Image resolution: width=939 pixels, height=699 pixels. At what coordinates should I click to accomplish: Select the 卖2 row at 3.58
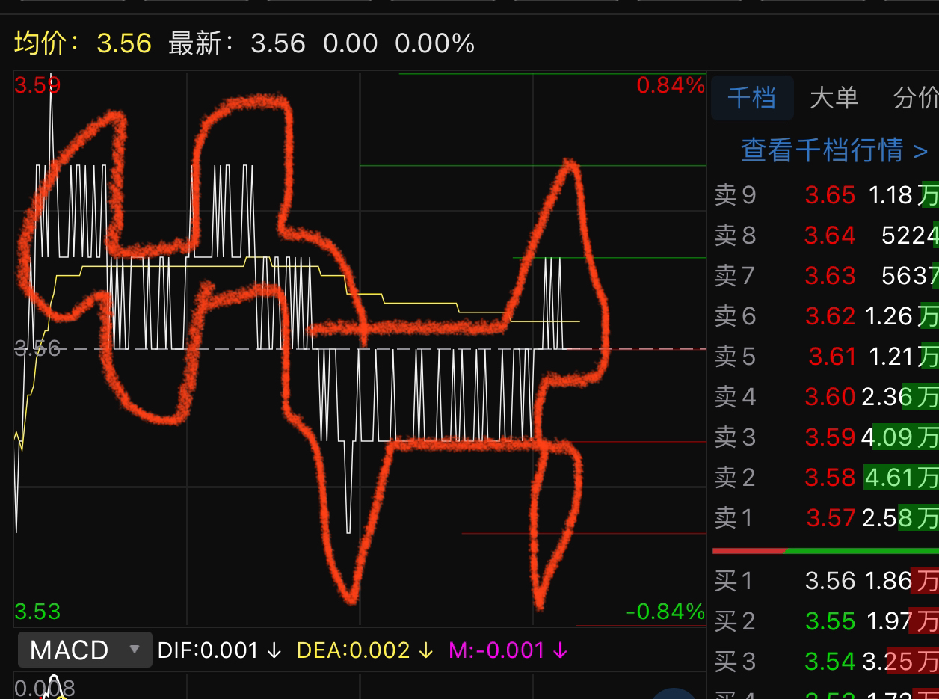pos(826,477)
